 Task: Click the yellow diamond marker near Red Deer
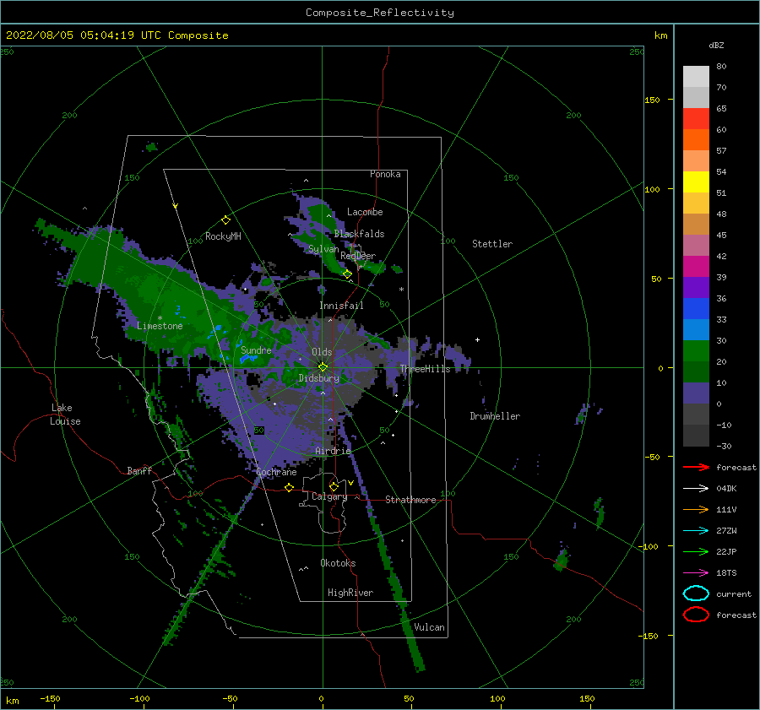pyautogui.click(x=348, y=274)
